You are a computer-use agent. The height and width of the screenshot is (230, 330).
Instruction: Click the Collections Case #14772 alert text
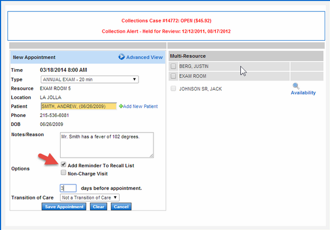point(165,20)
